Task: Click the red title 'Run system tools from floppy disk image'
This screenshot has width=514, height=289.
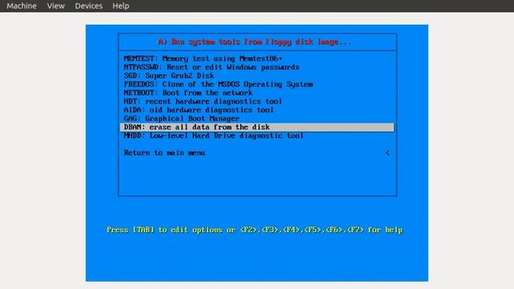Action: [255, 42]
